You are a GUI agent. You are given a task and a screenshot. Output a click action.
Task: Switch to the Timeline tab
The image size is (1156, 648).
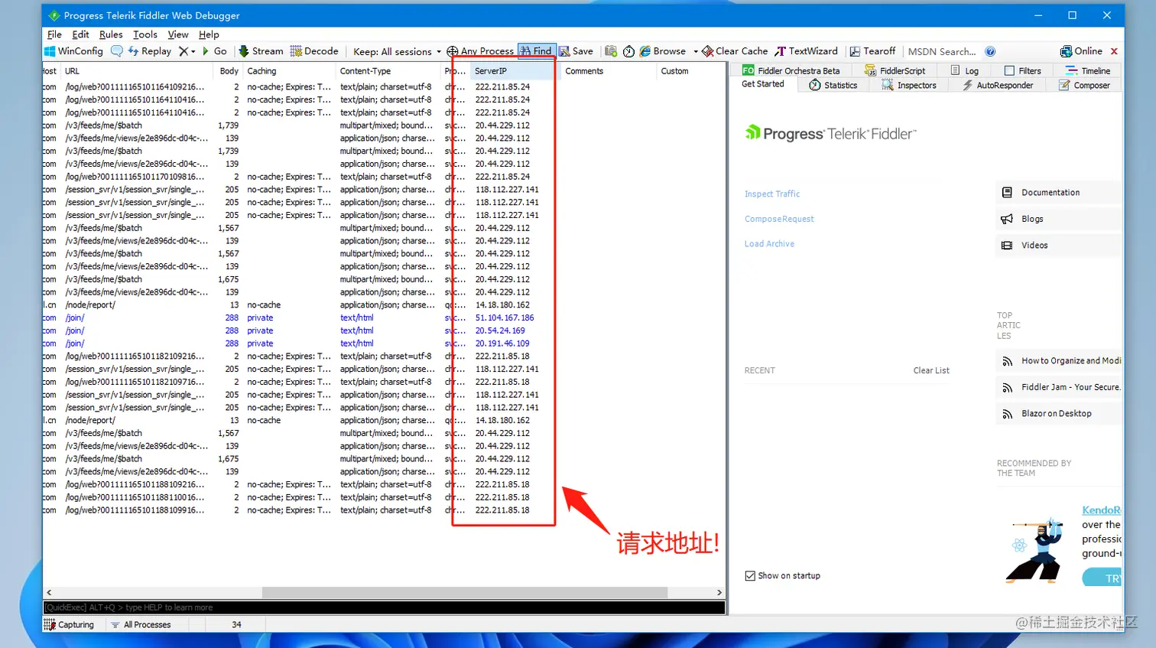coord(1088,70)
